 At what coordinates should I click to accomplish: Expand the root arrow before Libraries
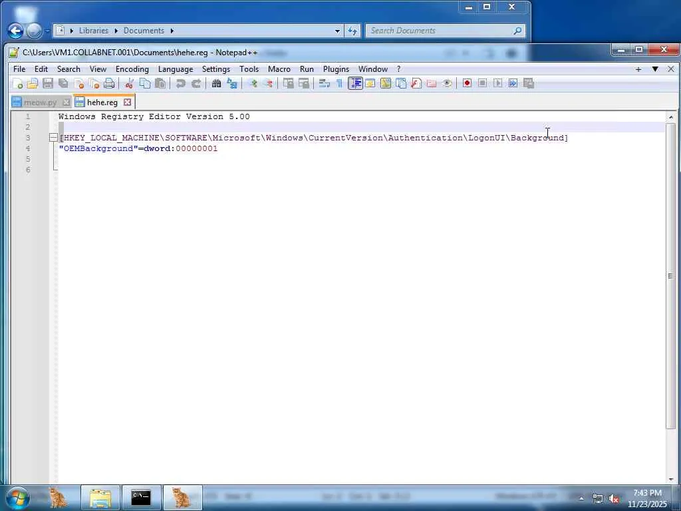coord(71,31)
